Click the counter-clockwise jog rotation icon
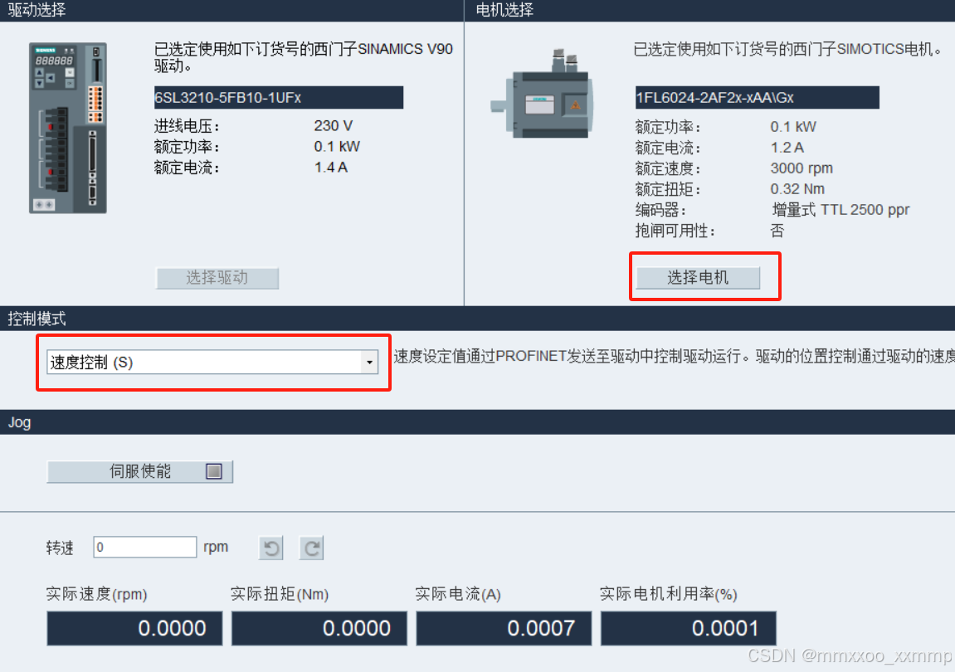 271,548
